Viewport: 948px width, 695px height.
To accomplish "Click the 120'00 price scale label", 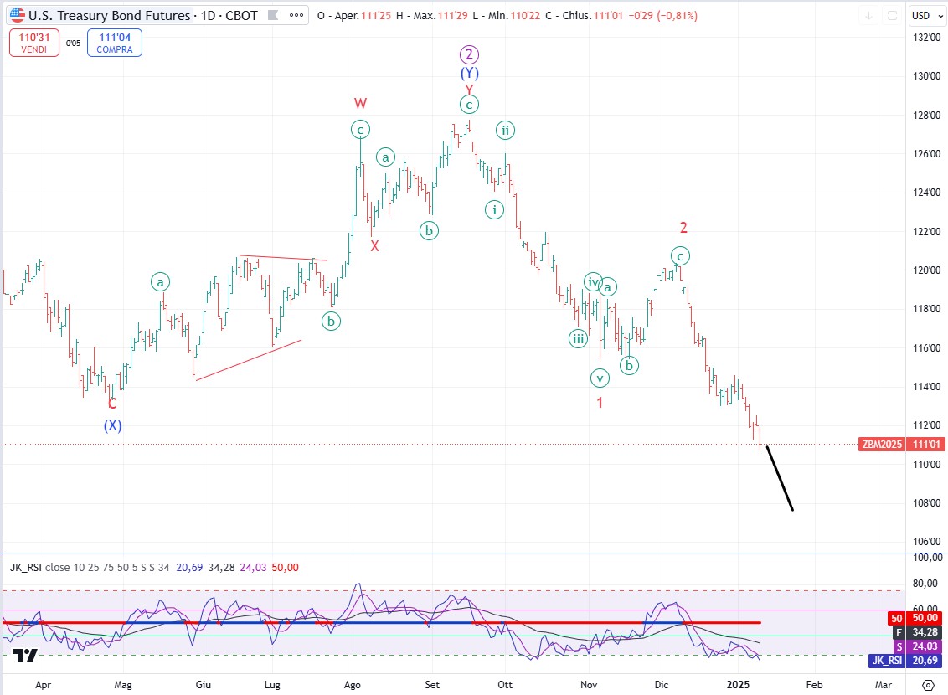I will [x=926, y=270].
